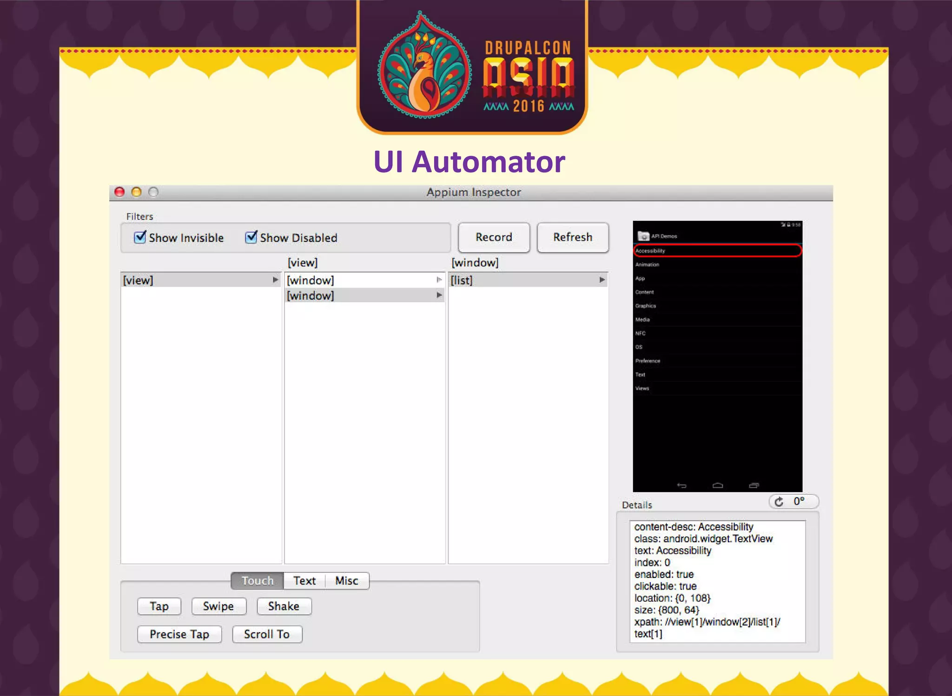Viewport: 952px width, 696px height.
Task: Expand the [list] row disclosure arrow
Action: click(x=602, y=280)
